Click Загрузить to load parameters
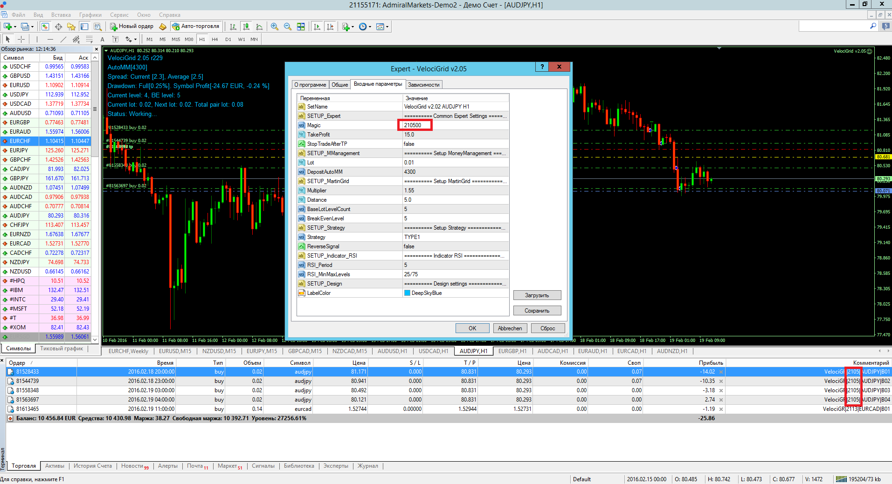This screenshot has height=484, width=892. [x=537, y=295]
